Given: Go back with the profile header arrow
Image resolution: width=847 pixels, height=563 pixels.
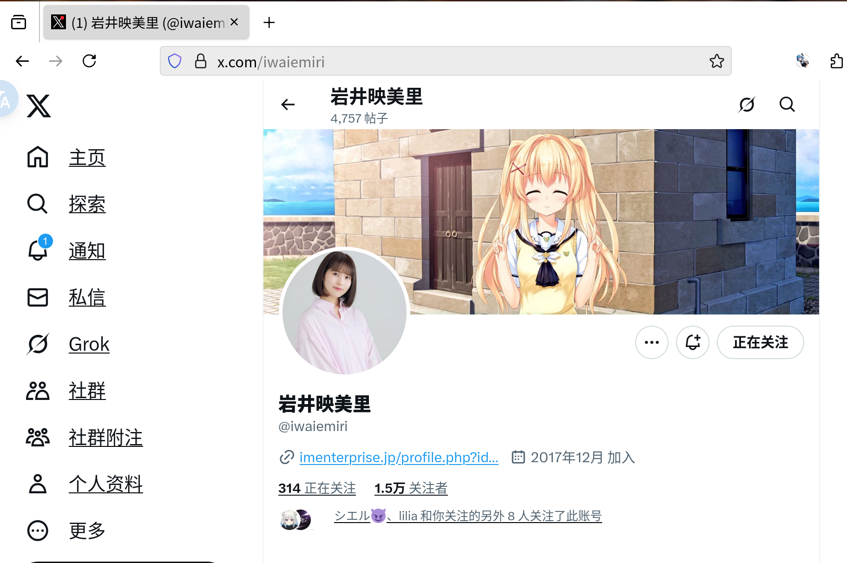Looking at the screenshot, I should click(288, 105).
